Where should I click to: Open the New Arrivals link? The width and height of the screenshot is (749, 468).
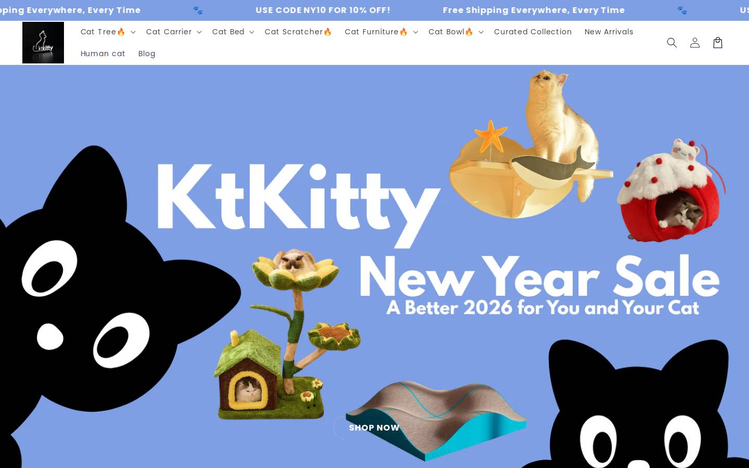pyautogui.click(x=609, y=32)
